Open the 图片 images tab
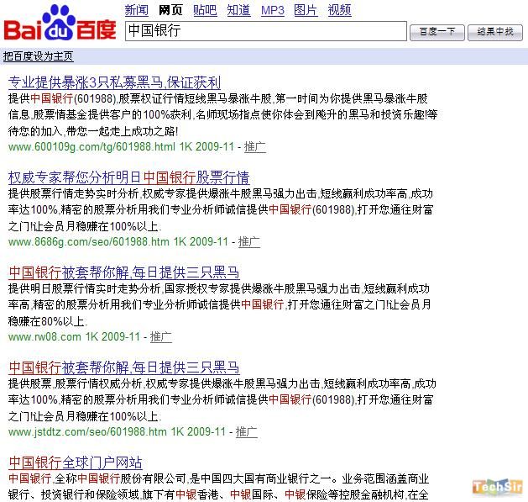 click(306, 10)
